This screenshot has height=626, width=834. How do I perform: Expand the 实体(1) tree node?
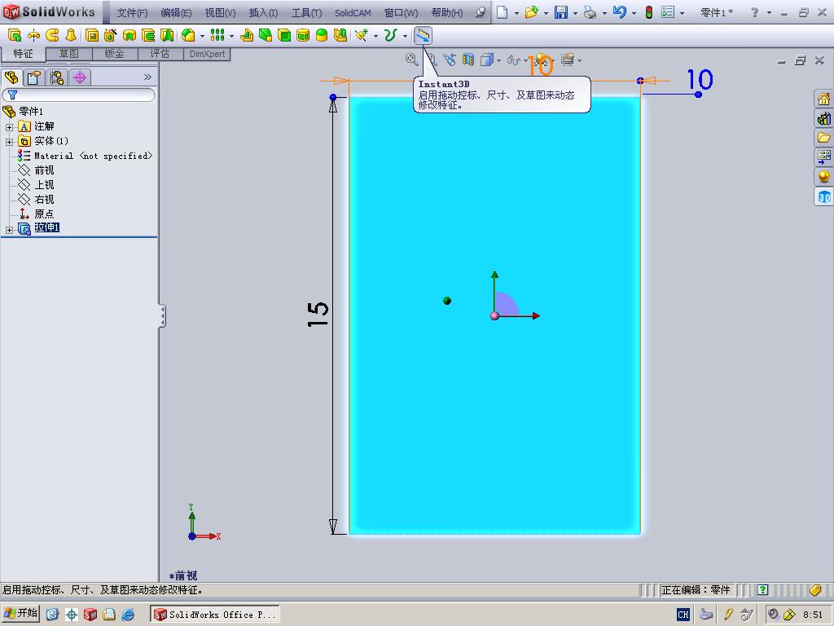tap(9, 142)
